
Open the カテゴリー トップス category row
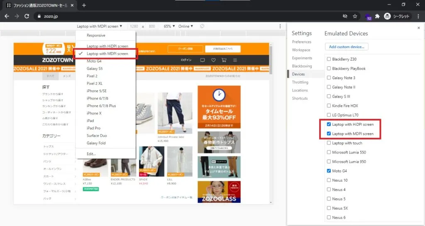(x=59, y=147)
